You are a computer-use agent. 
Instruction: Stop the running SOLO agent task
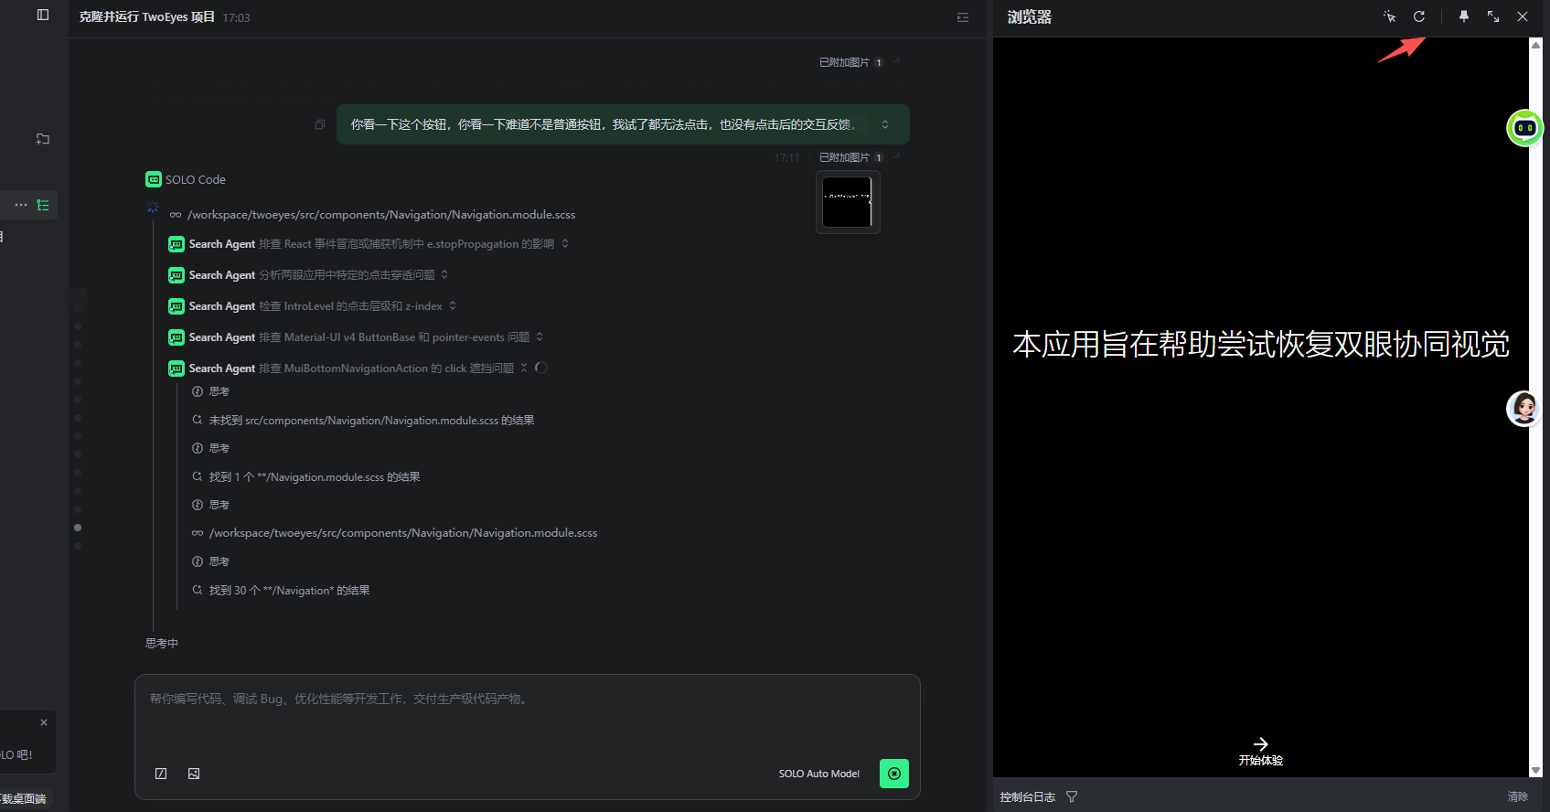coord(893,774)
